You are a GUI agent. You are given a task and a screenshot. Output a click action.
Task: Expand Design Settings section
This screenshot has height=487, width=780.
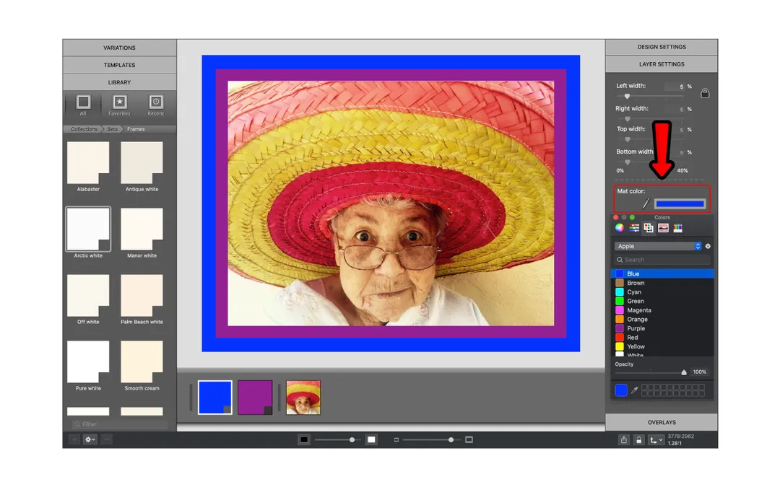661,47
